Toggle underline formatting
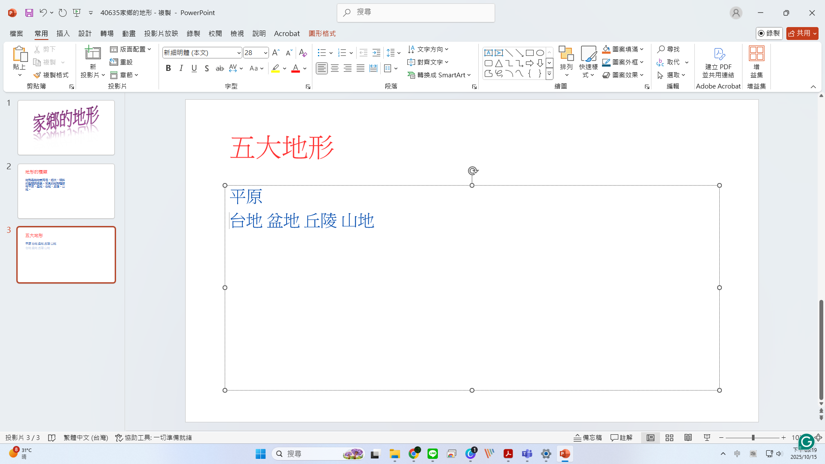The width and height of the screenshot is (825, 464). 194,68
